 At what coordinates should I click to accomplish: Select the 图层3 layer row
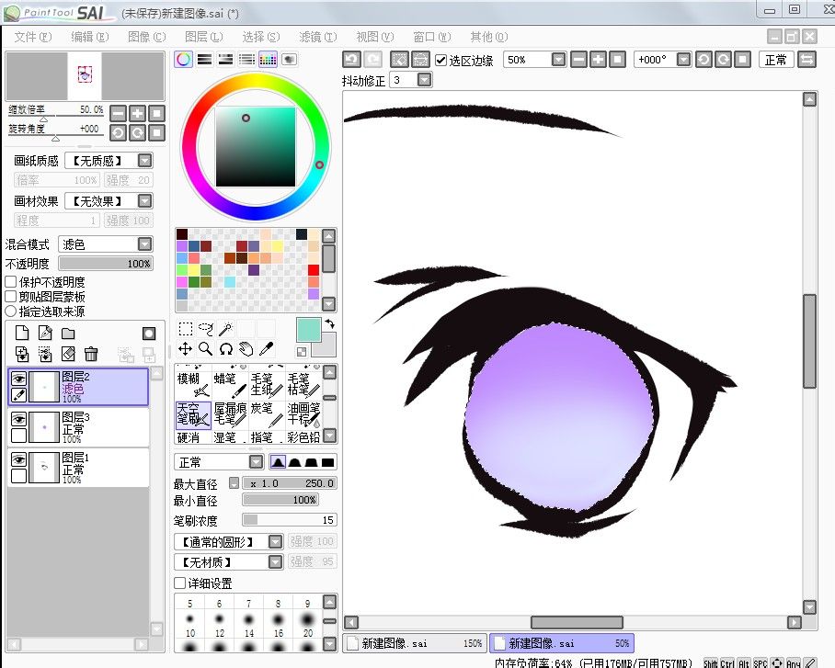pos(78,427)
